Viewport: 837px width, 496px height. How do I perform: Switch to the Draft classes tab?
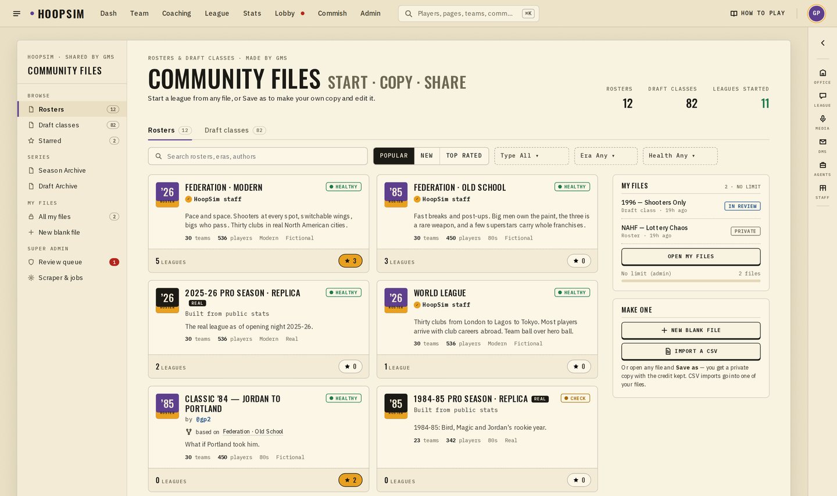(x=235, y=130)
